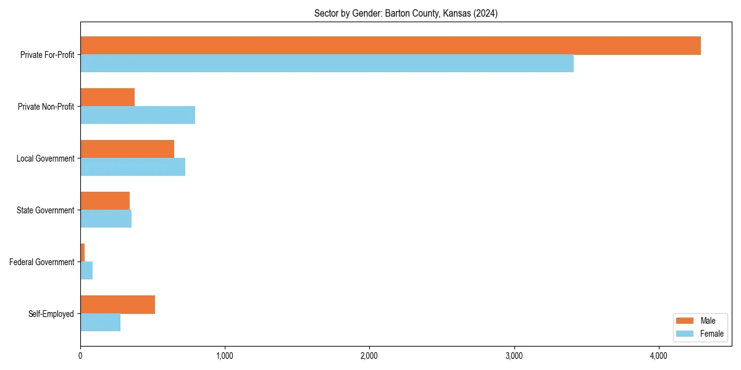This screenshot has height=370, width=741.
Task: Select the Private For-Profit axis label
Action: click(x=46, y=55)
